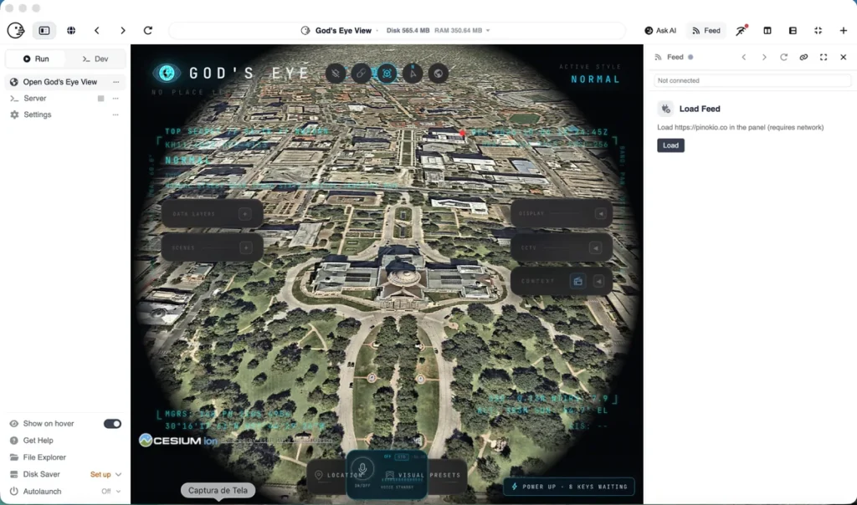Click the blue icon in the Context panel
Image resolution: width=857 pixels, height=505 pixels.
(x=577, y=281)
